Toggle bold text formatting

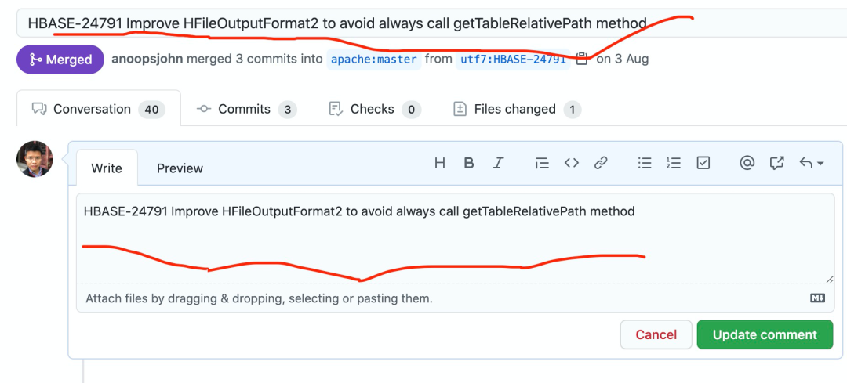tap(469, 163)
